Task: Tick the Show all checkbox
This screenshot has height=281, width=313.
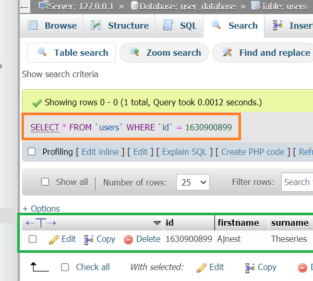Action: click(45, 182)
